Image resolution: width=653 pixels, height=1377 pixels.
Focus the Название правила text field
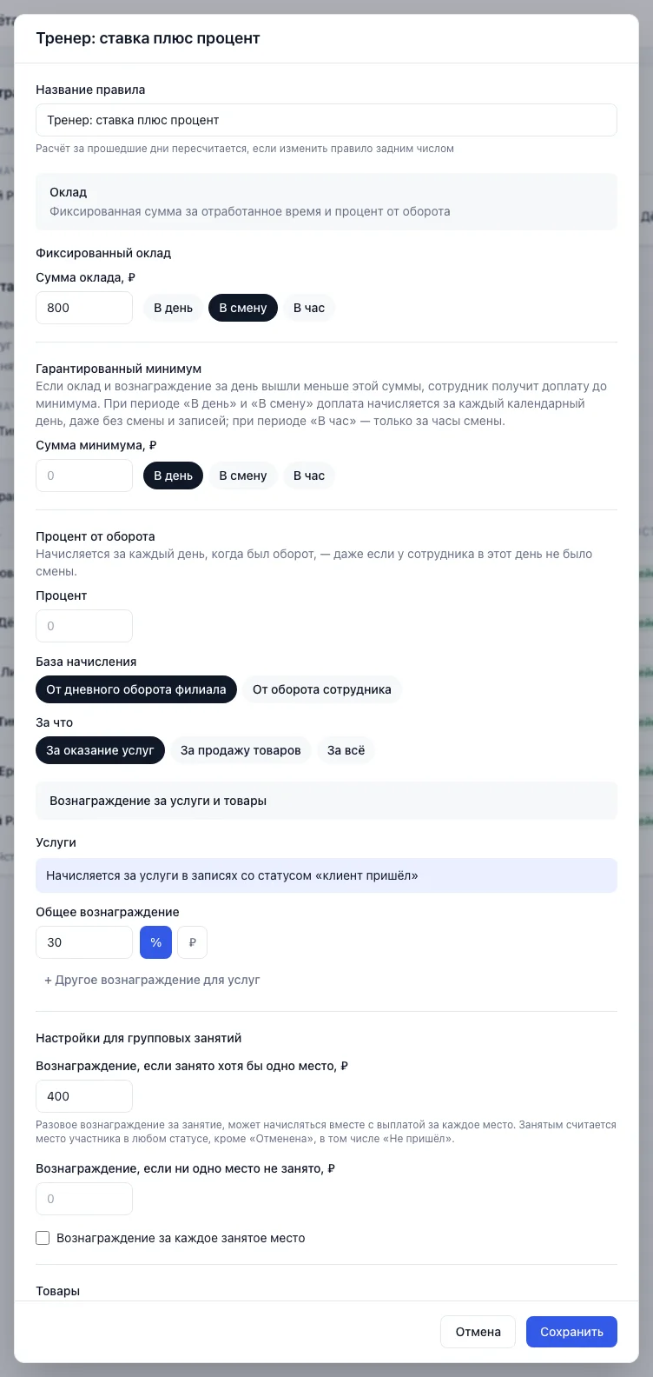pyautogui.click(x=326, y=120)
